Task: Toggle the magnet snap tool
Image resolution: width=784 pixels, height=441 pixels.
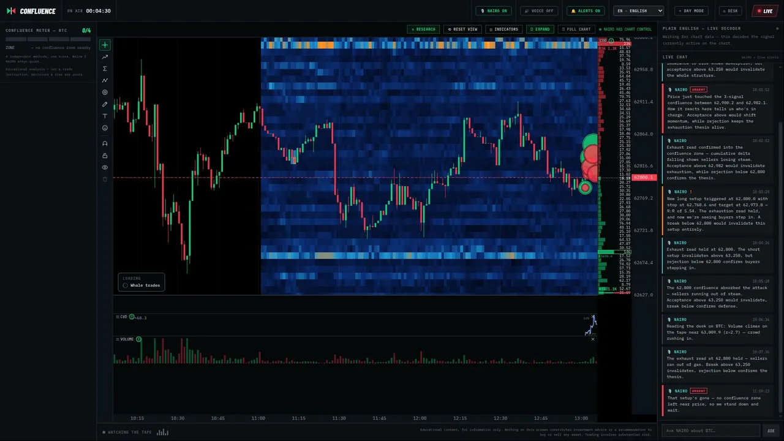Action: 105,143
